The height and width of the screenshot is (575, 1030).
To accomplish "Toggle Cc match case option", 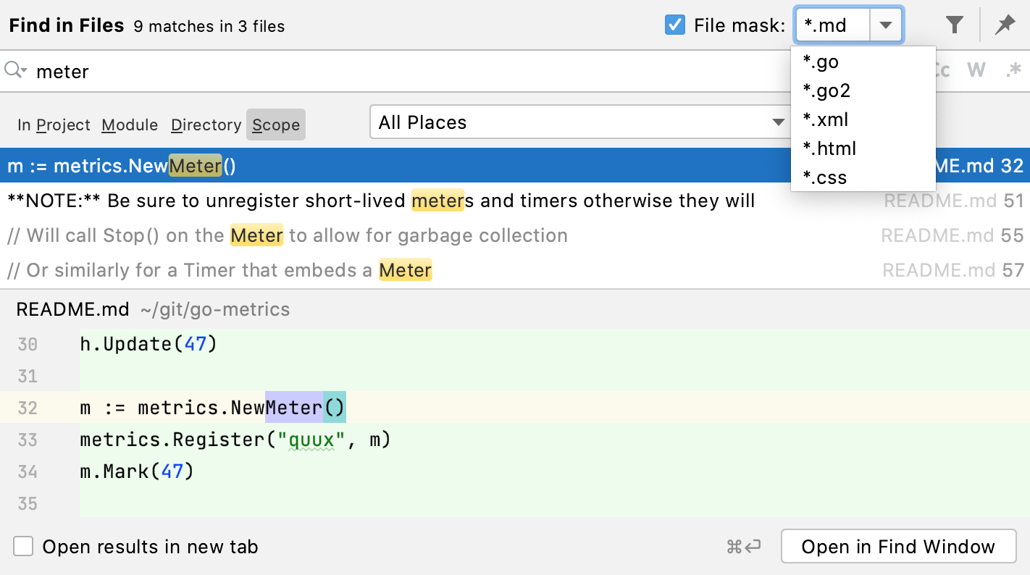I will [x=938, y=70].
